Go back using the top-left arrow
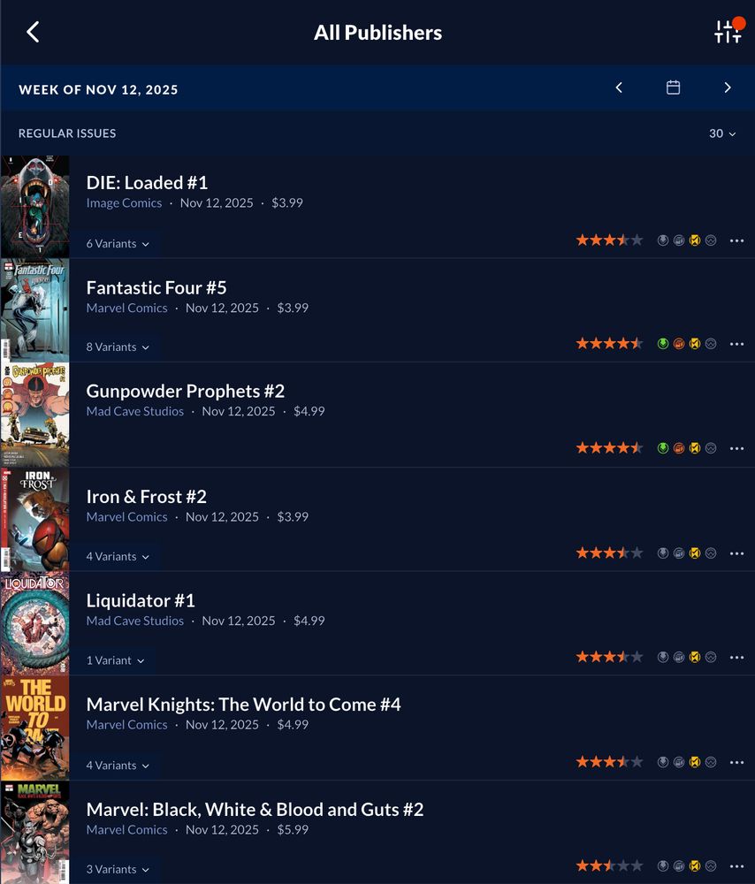 (x=33, y=32)
